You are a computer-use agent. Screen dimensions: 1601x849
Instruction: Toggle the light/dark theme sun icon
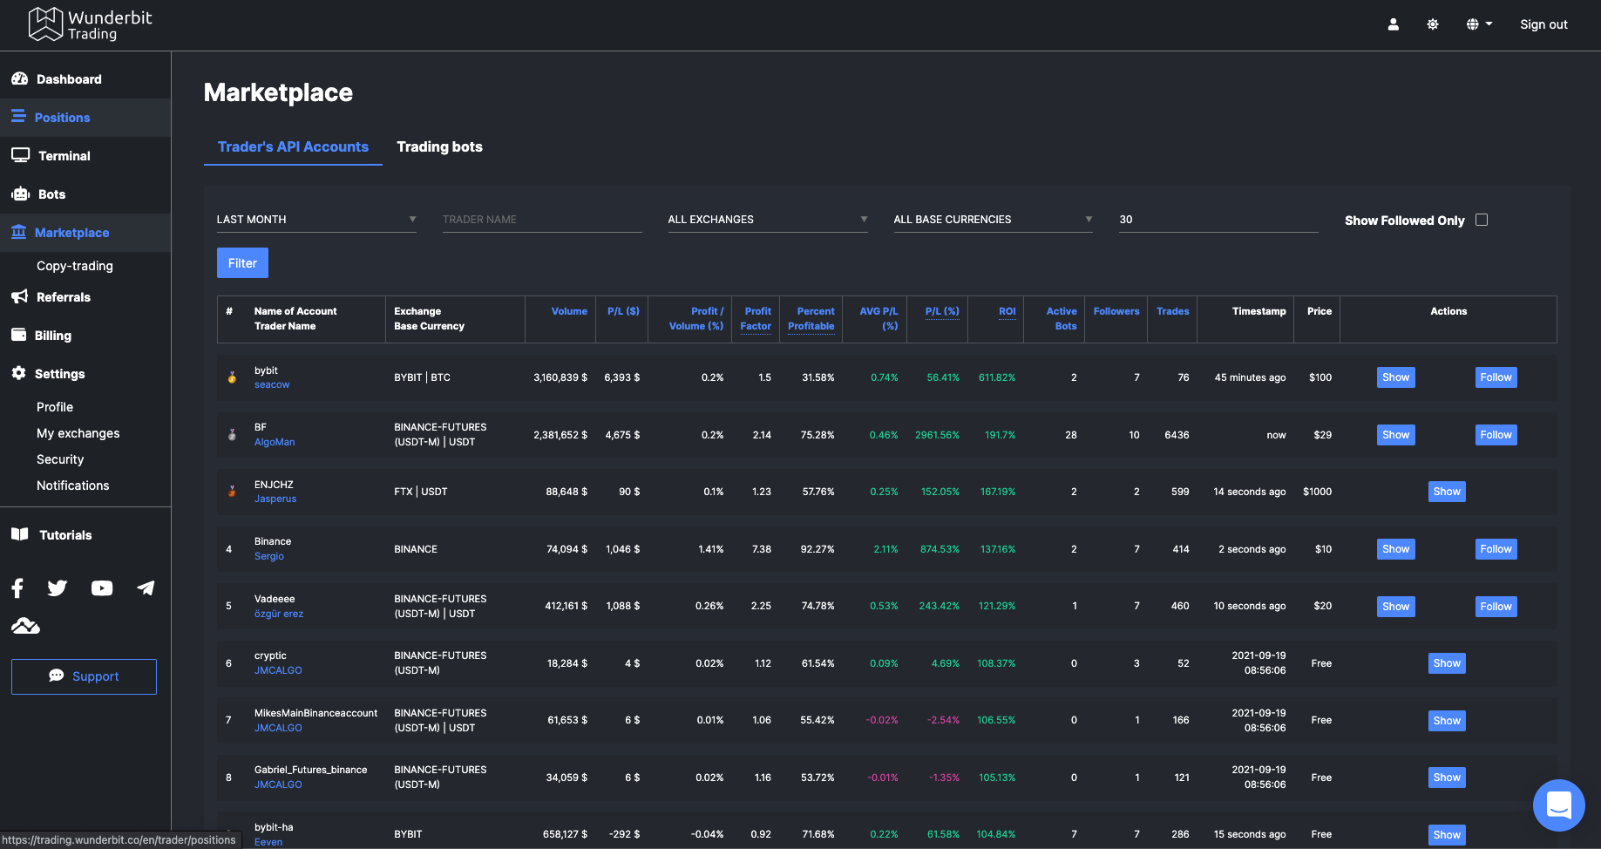tap(1432, 24)
